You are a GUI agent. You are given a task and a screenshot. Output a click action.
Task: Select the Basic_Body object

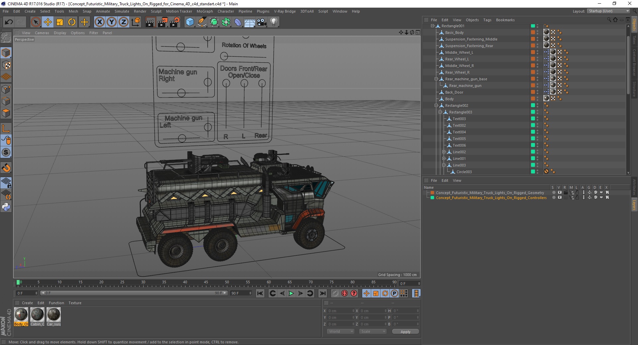454,33
